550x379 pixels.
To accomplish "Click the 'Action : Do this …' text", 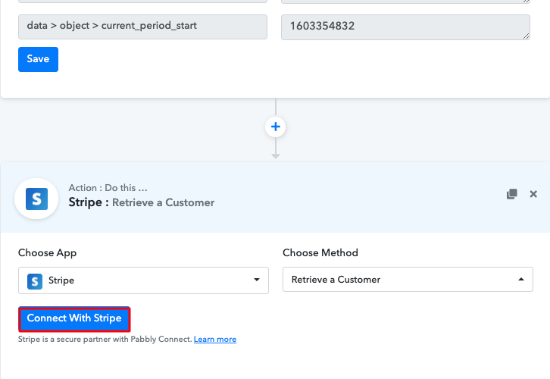I will pyautogui.click(x=108, y=188).
